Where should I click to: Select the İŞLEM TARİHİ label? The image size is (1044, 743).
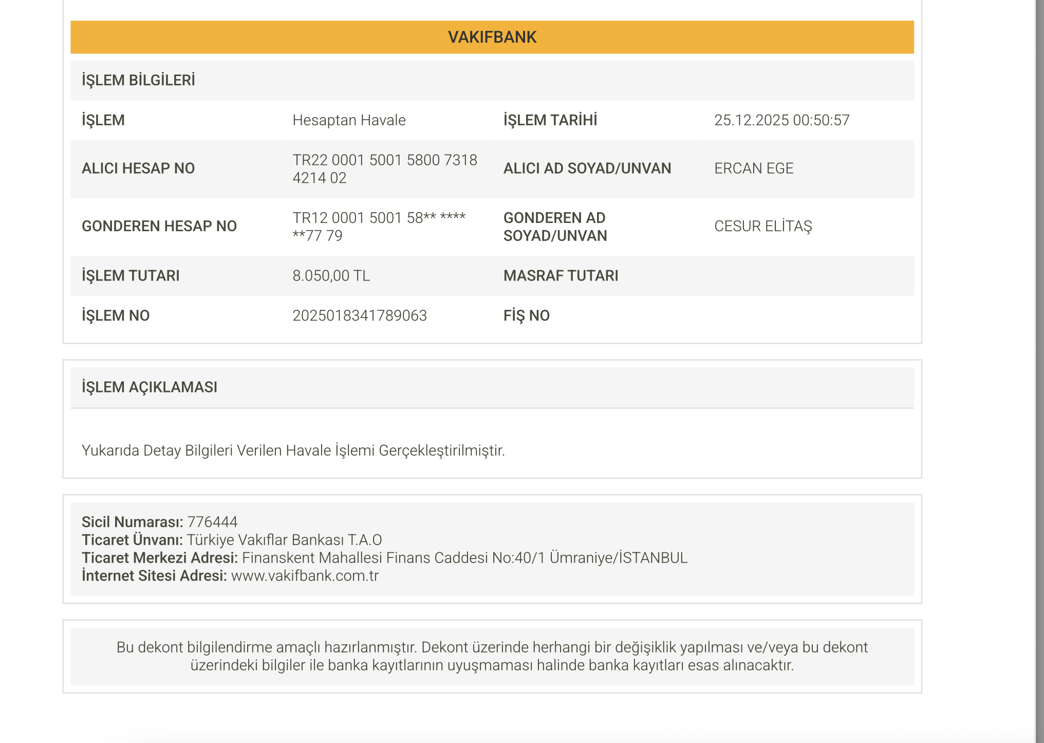point(550,120)
